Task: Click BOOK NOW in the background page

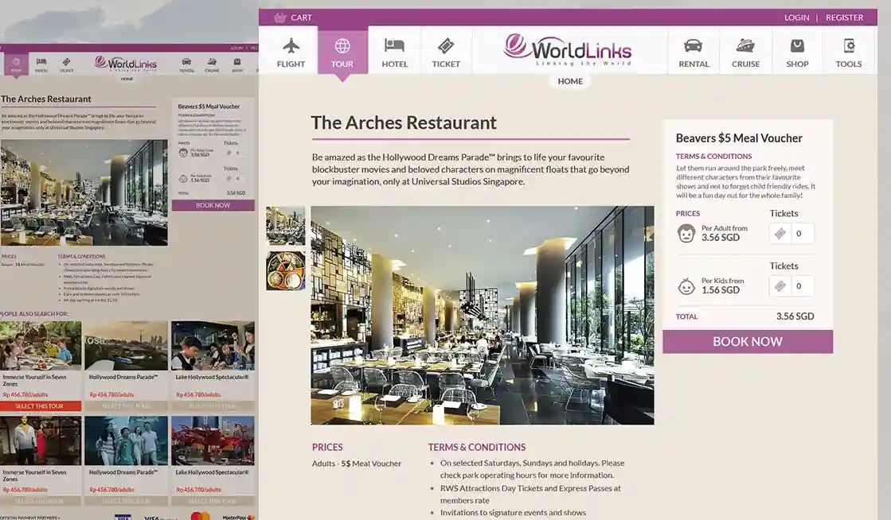Action: click(213, 205)
